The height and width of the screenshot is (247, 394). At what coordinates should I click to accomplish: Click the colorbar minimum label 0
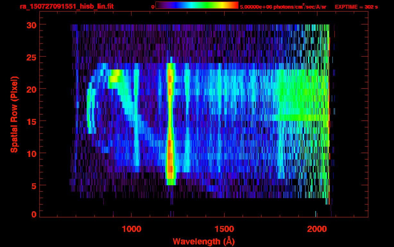[x=153, y=7]
